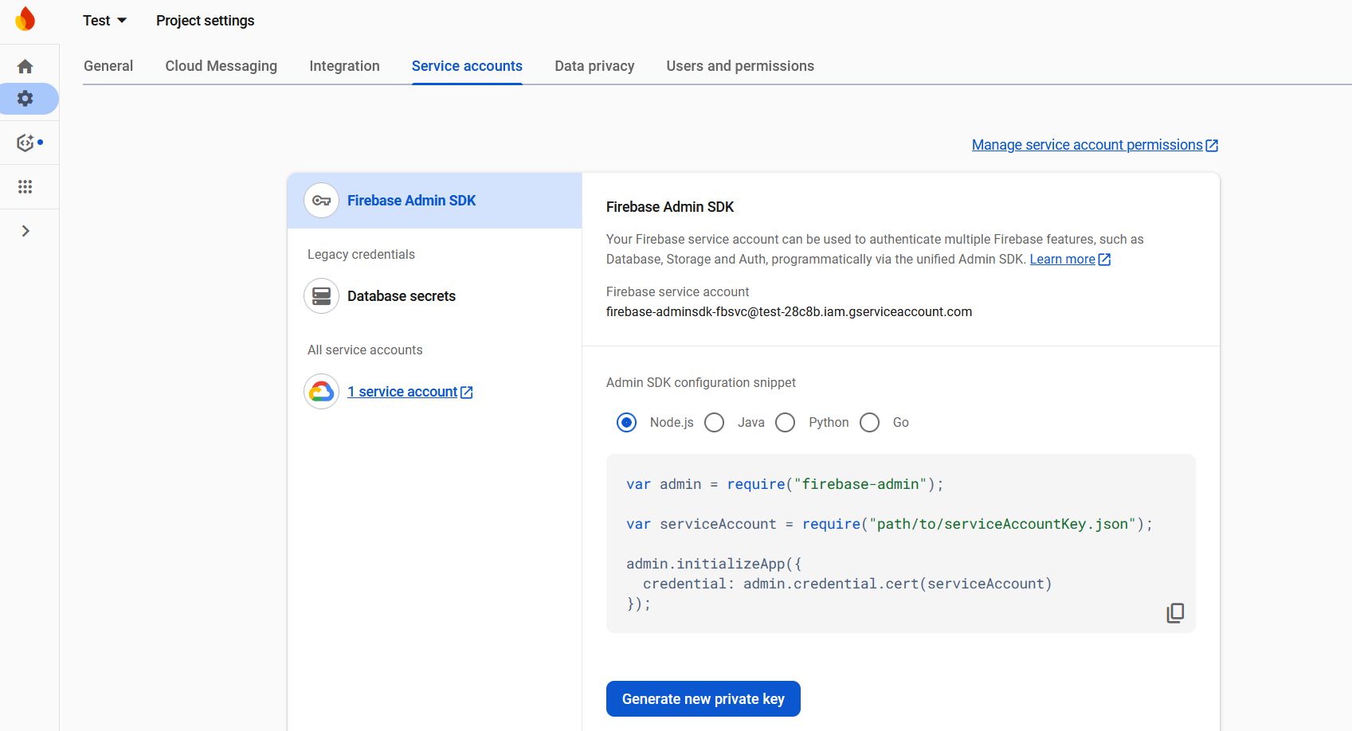Open the all products grid icon
Viewport: 1352px width, 731px height.
25,186
